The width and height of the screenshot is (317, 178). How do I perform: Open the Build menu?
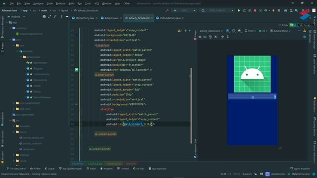point(71,3)
